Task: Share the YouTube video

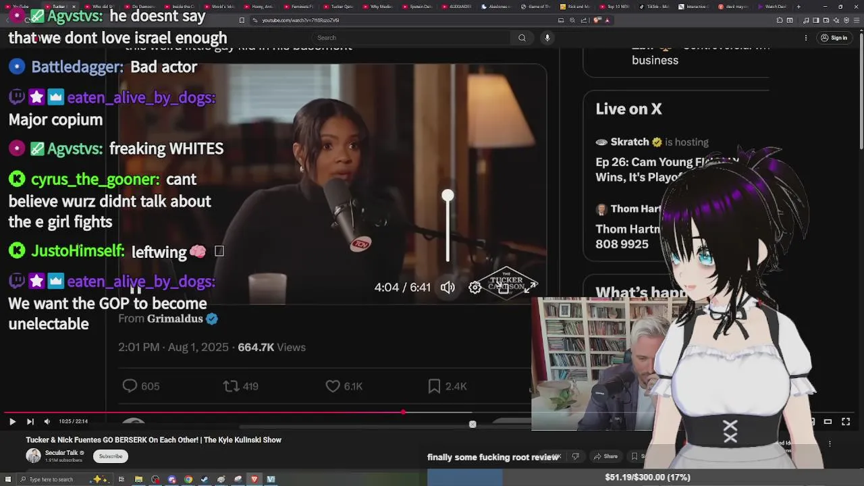Action: 605,456
